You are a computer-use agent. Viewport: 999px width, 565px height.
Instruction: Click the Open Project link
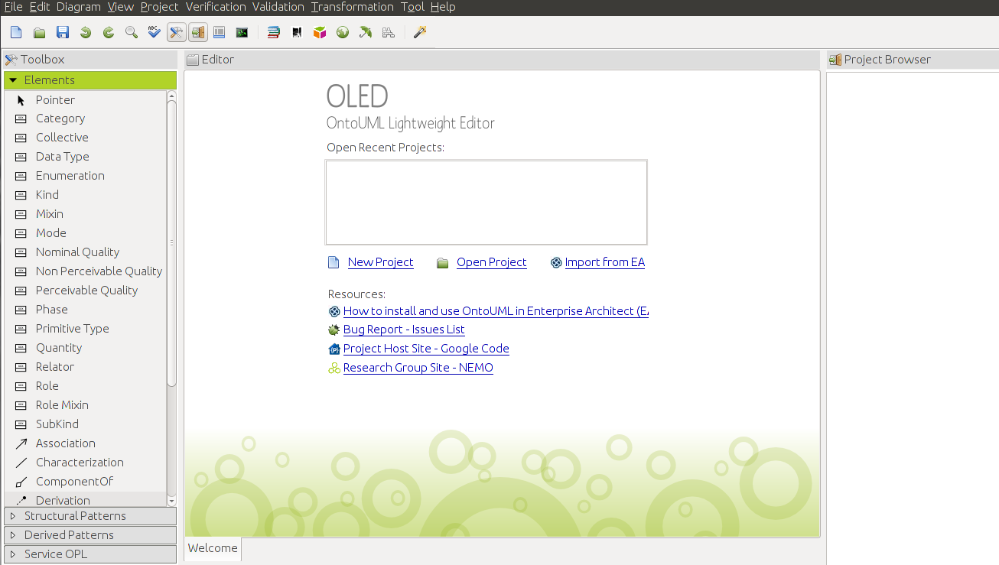492,262
